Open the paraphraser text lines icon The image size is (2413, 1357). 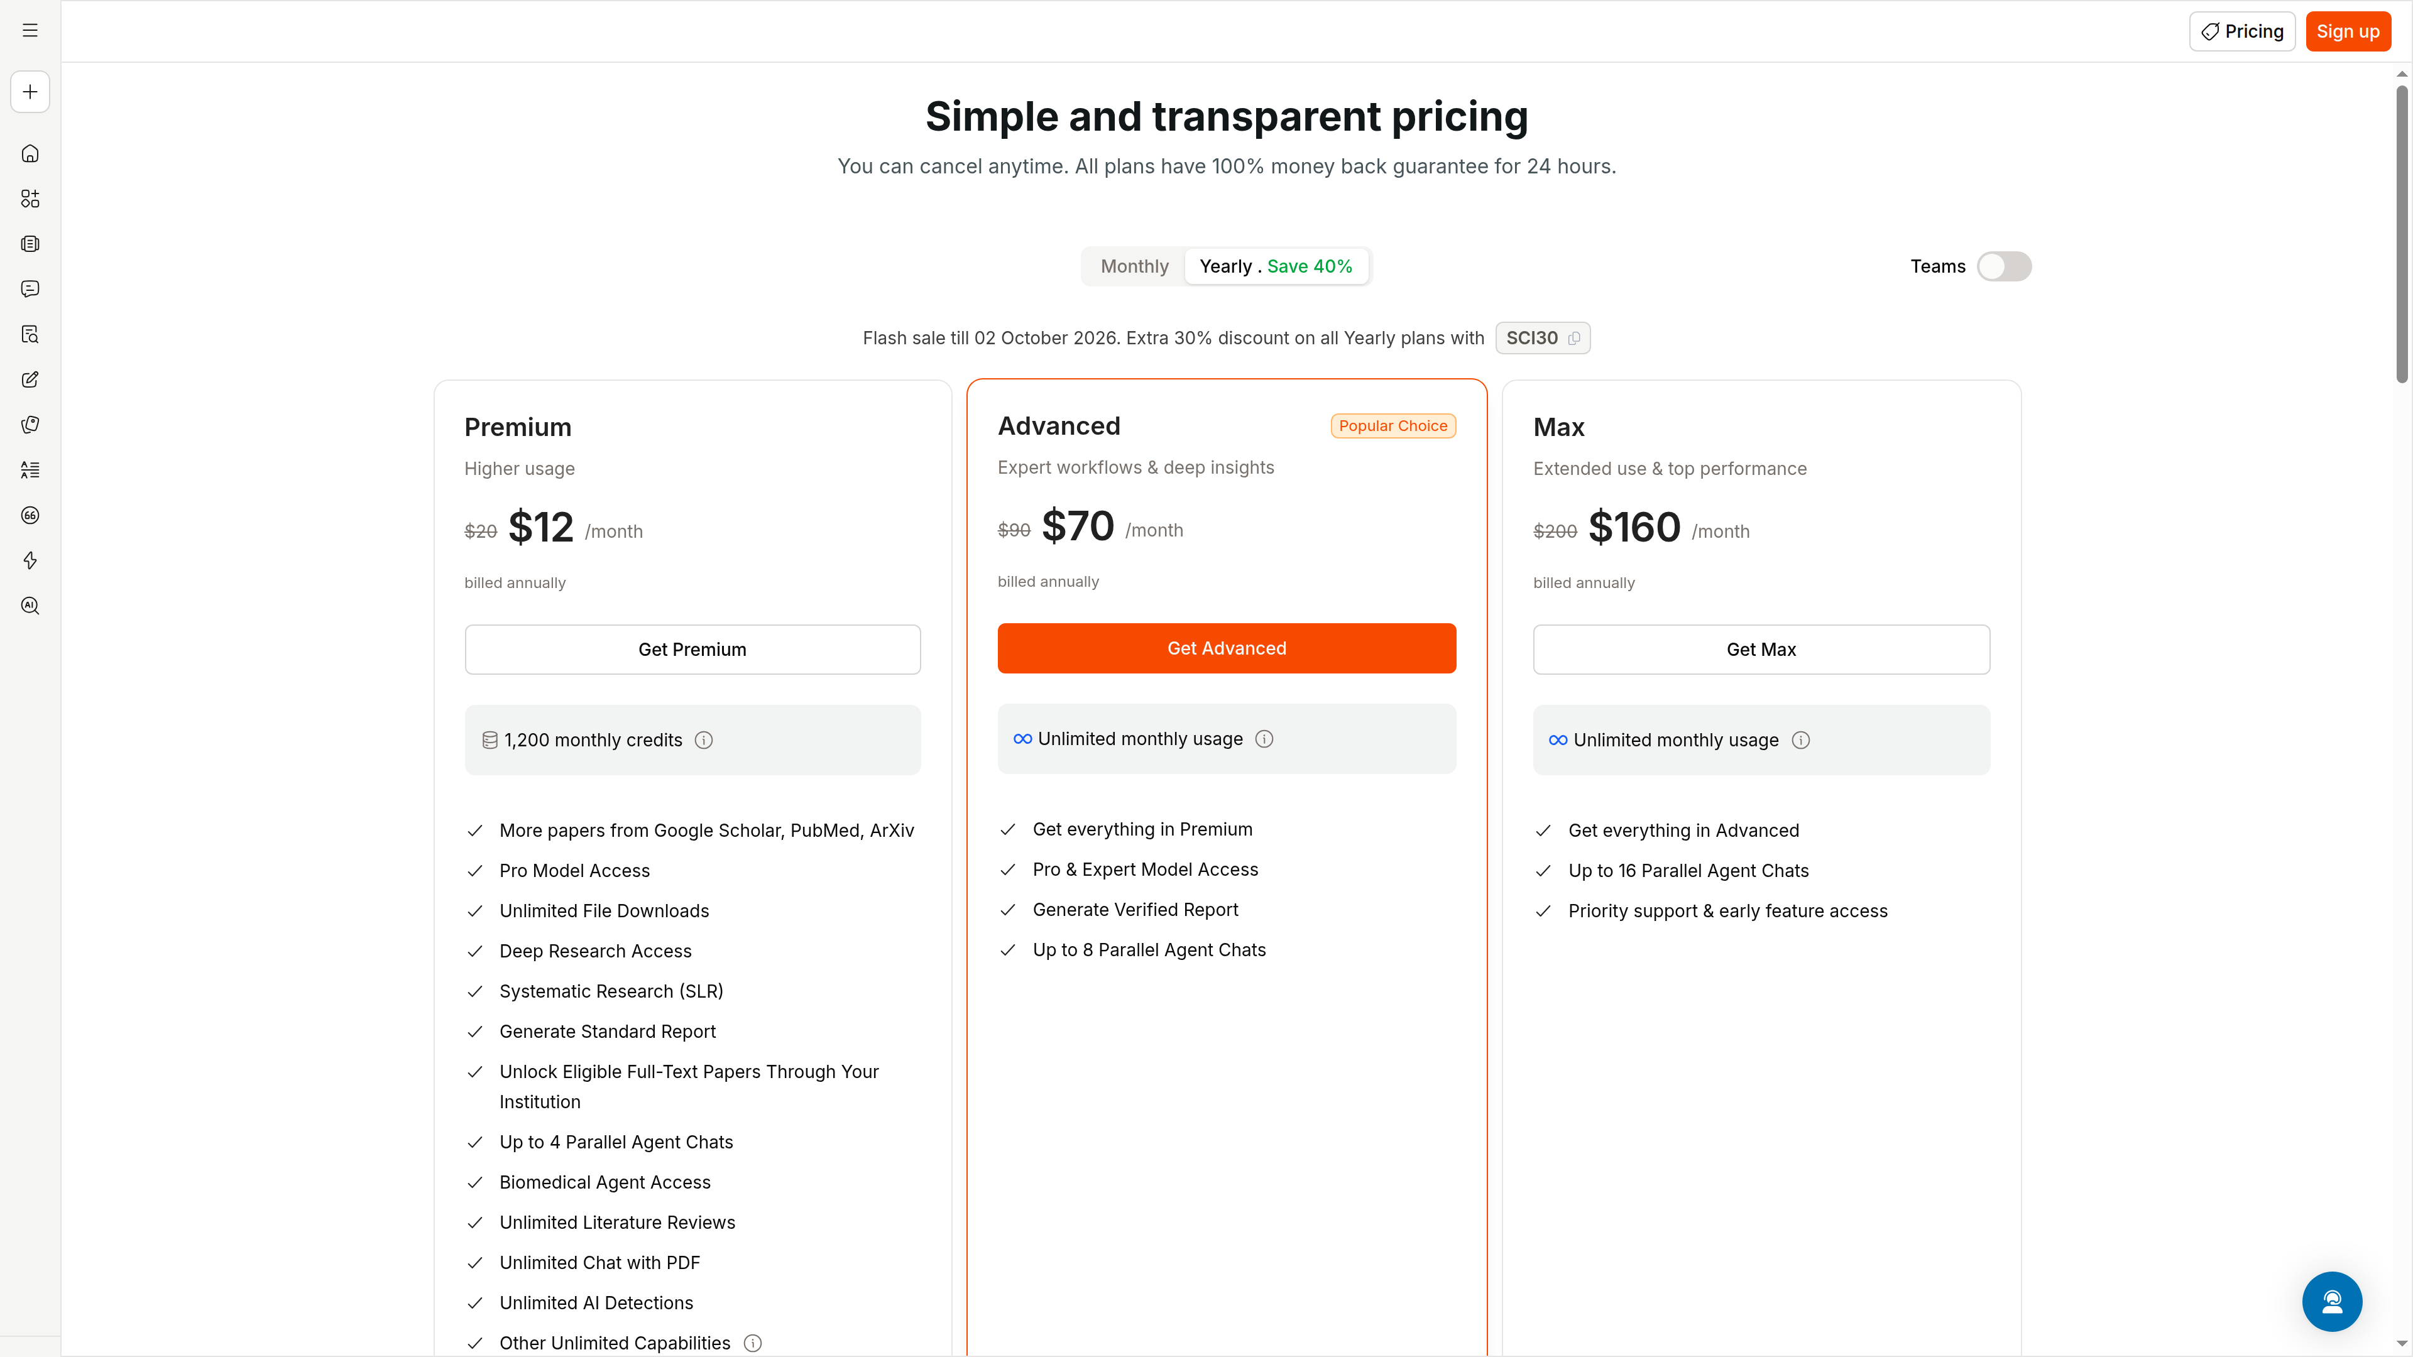point(30,470)
